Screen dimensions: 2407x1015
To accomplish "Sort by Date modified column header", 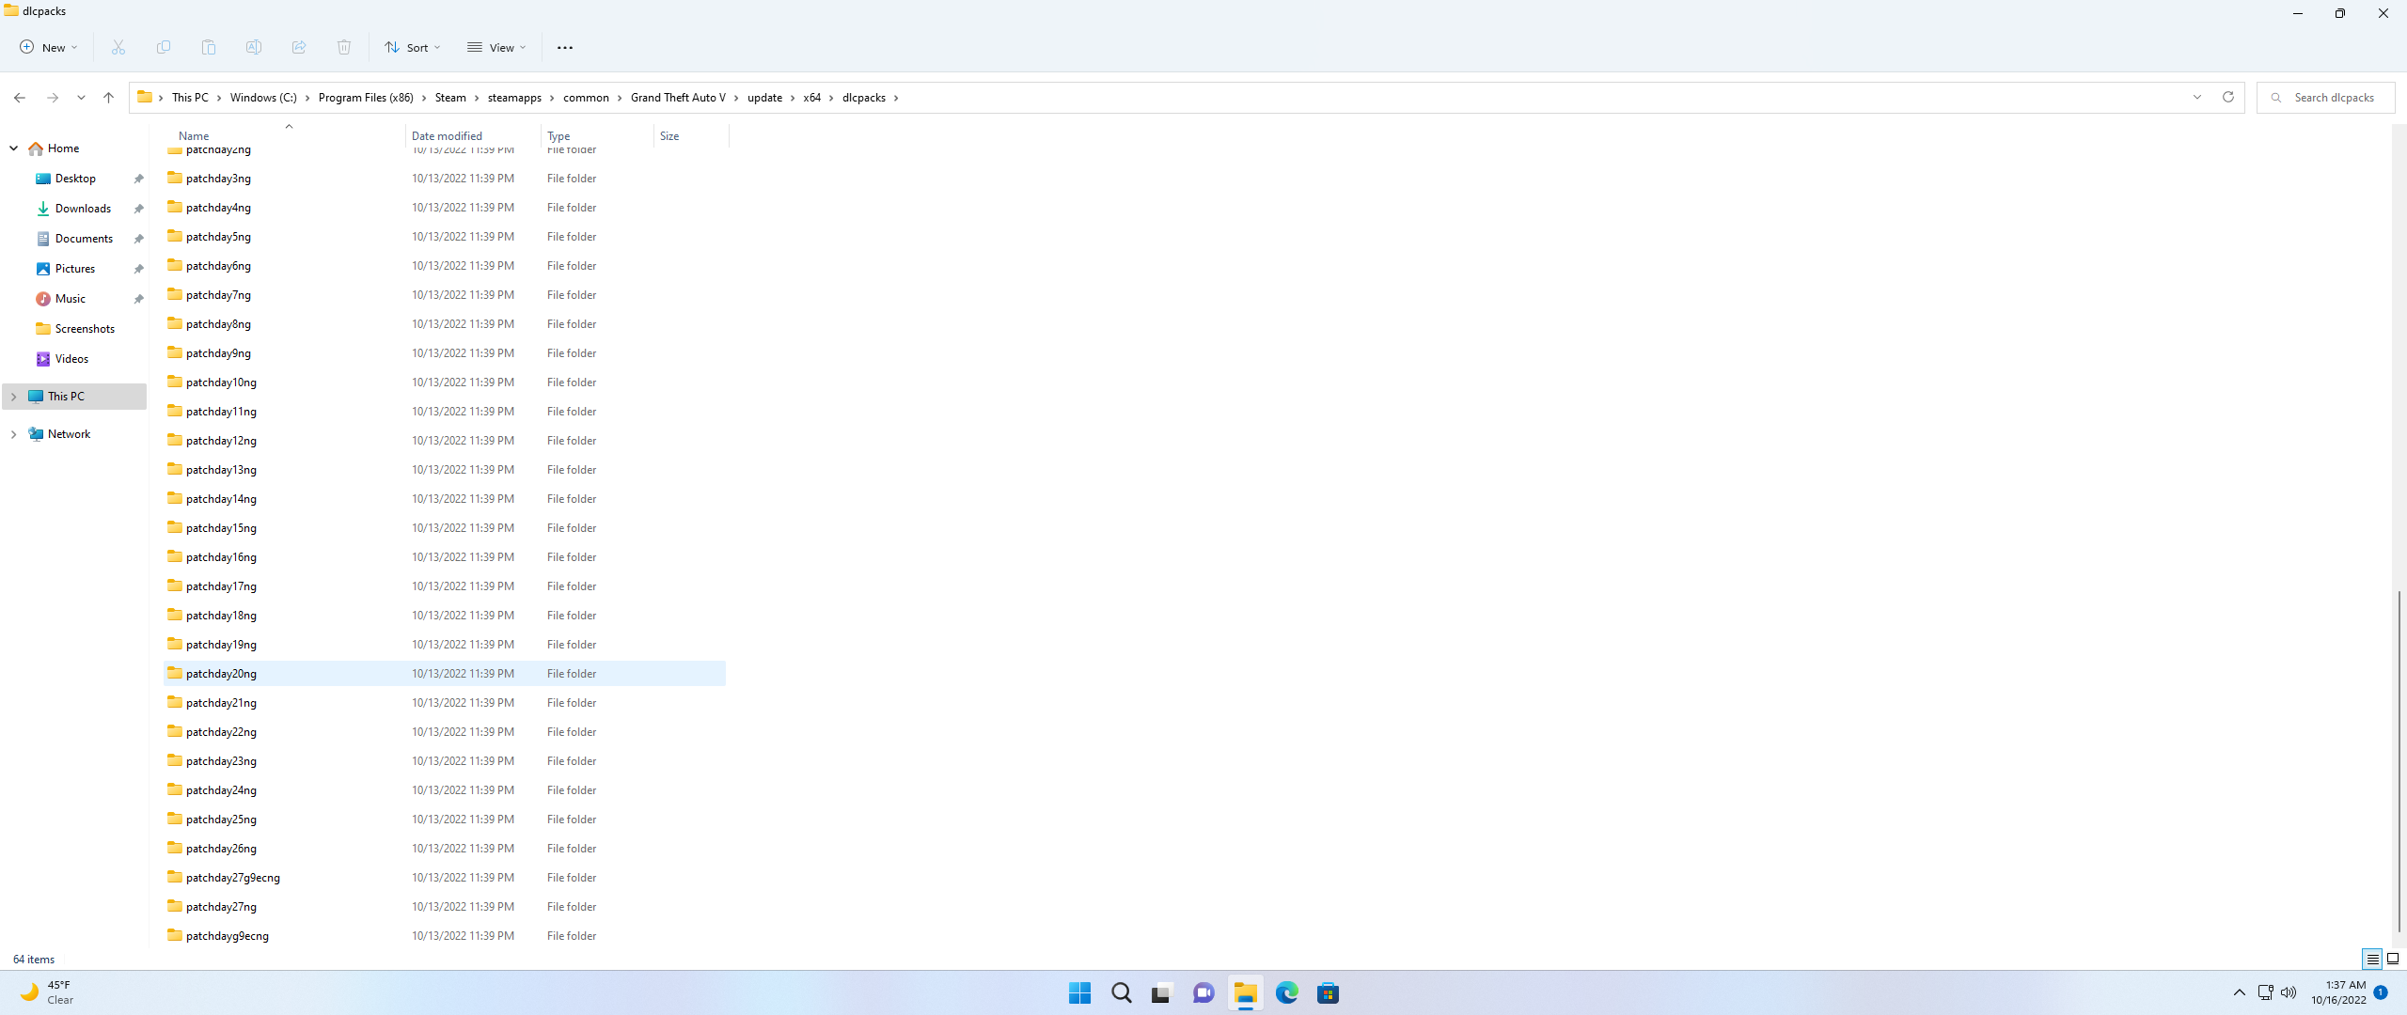I will click(x=447, y=135).
